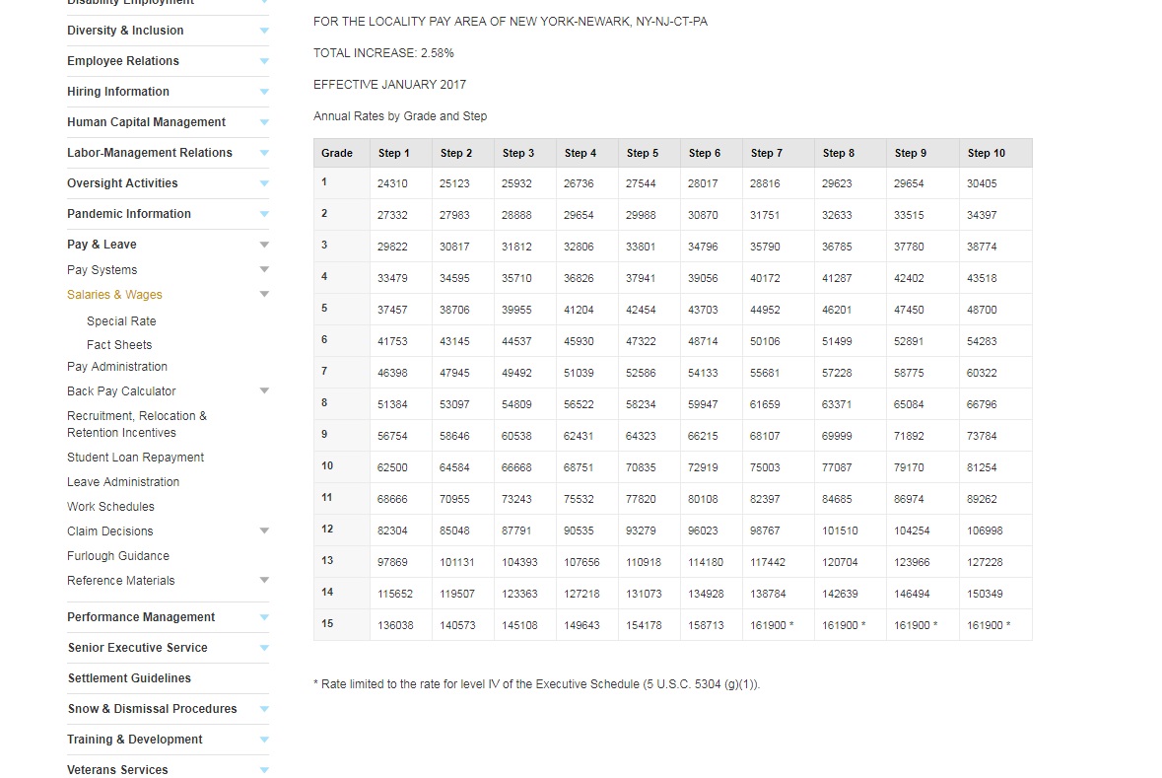
Task: Collapse the Pay & Leave arrow
Action: [x=264, y=244]
